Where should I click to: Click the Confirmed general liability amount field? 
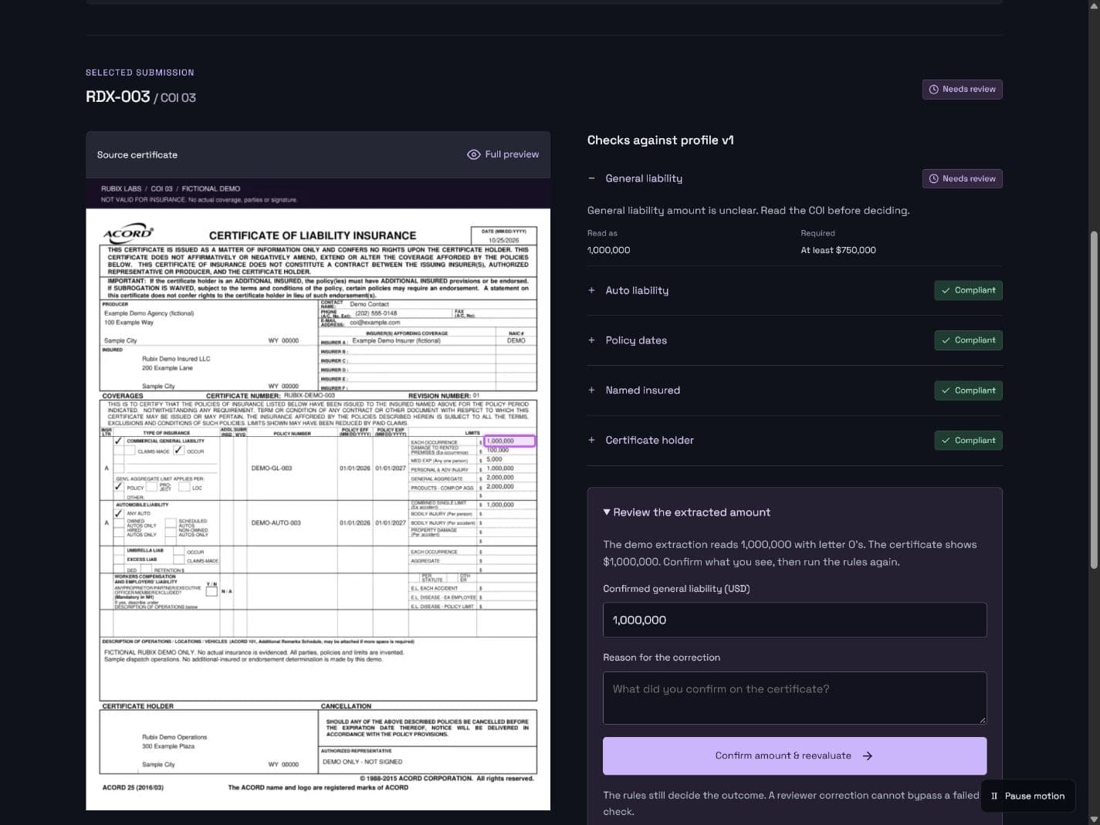(794, 620)
